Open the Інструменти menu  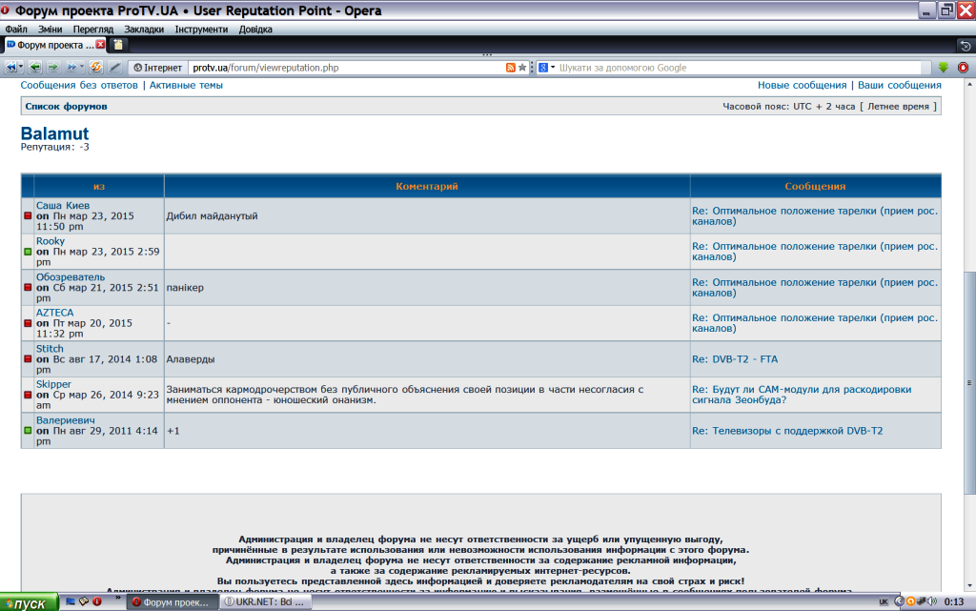[201, 29]
